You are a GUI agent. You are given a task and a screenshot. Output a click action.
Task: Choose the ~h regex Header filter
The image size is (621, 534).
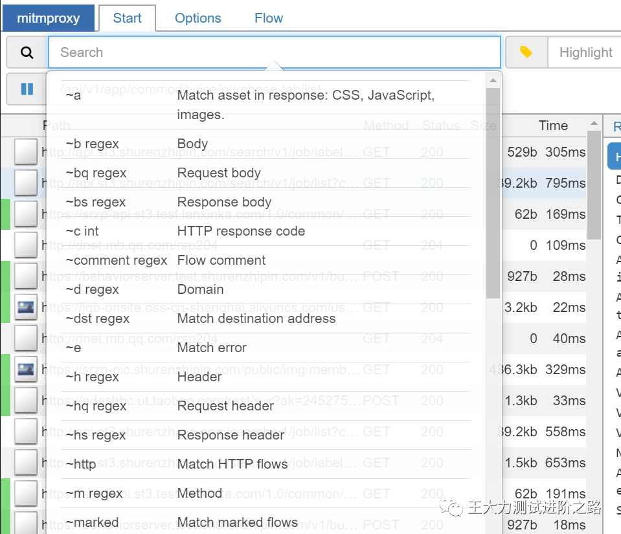[265, 377]
